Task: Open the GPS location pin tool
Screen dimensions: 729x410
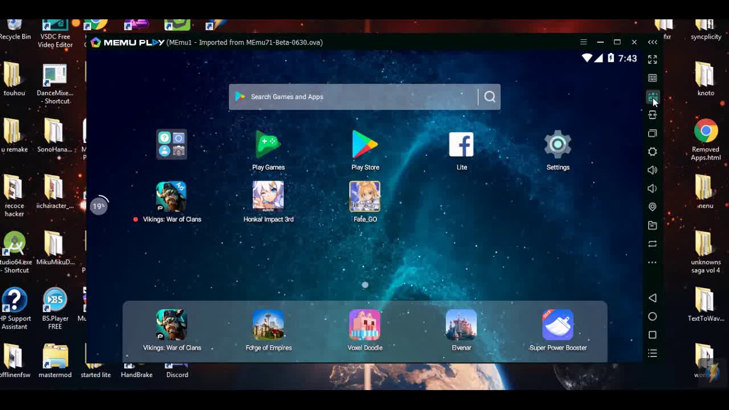Action: pos(653,207)
